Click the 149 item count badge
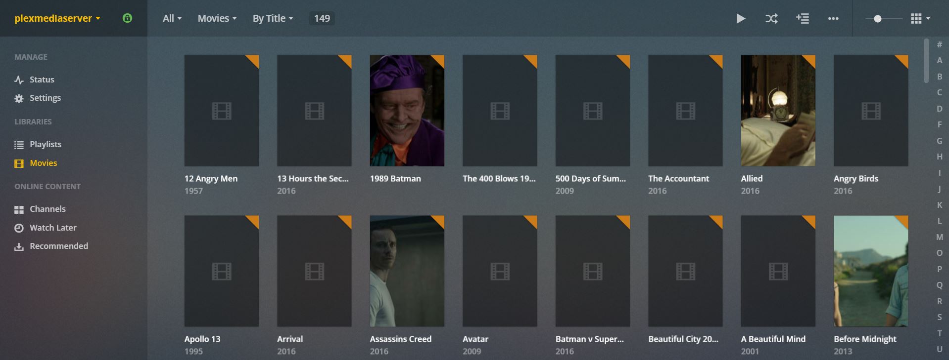This screenshot has width=949, height=360. (322, 18)
